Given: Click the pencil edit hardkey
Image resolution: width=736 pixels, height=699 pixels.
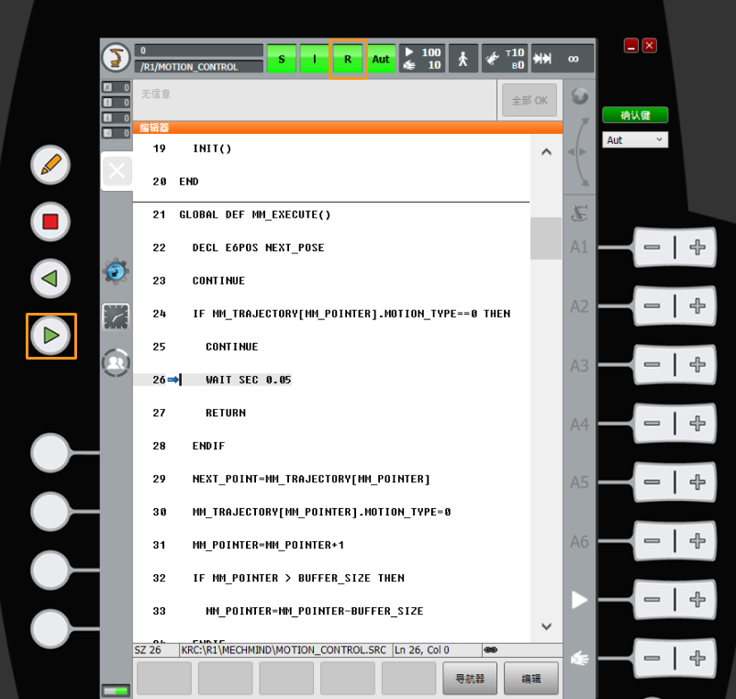Looking at the screenshot, I should click(50, 165).
